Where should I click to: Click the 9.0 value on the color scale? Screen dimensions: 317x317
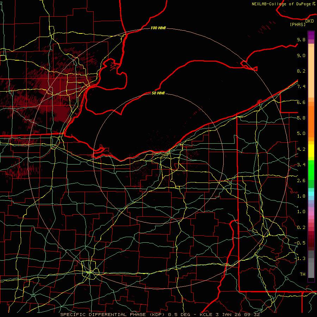[x=301, y=55]
